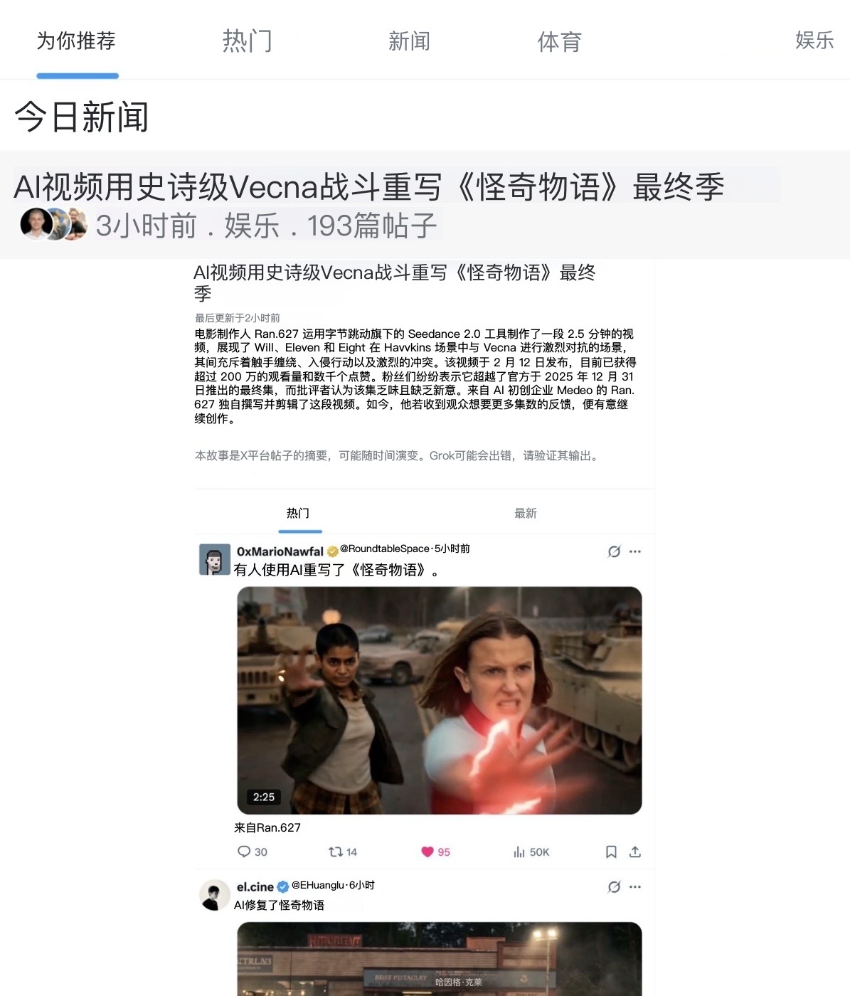
Task: Open the AI视频 Vecna news headline
Action: coord(369,186)
